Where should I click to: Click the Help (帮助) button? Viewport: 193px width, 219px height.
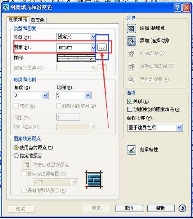click(161, 208)
